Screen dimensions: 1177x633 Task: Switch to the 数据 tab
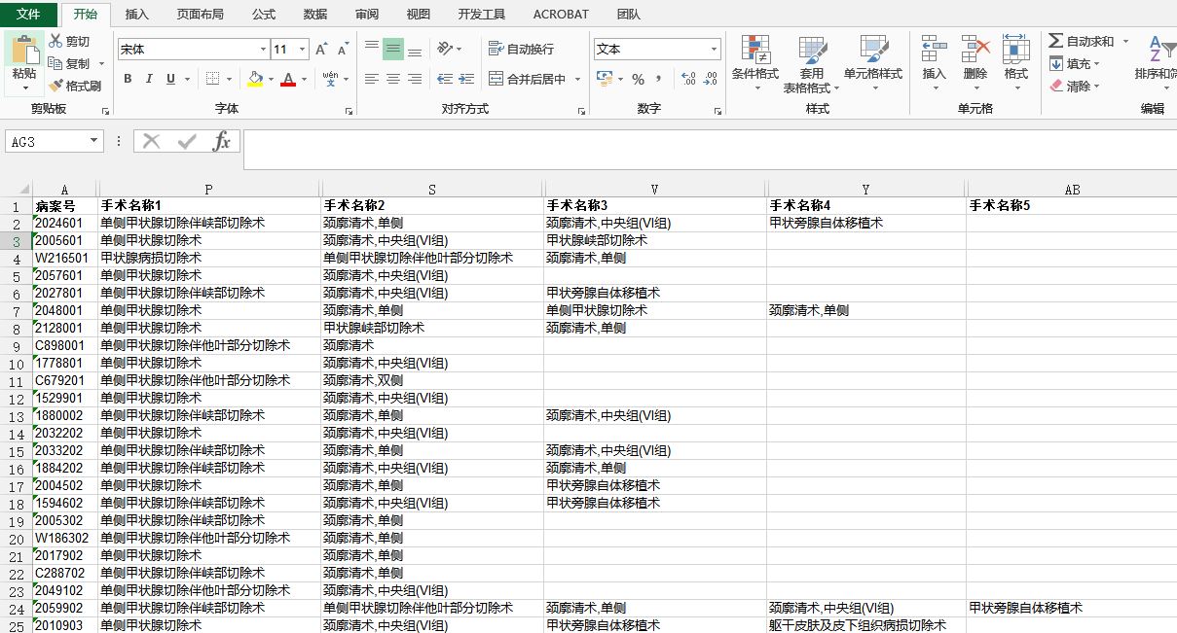pos(315,14)
